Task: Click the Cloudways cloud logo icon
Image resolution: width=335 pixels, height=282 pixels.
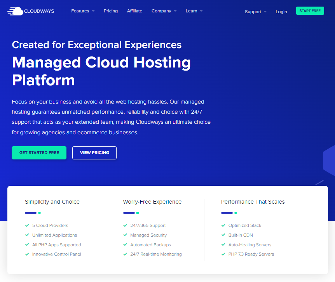Action: coord(15,11)
